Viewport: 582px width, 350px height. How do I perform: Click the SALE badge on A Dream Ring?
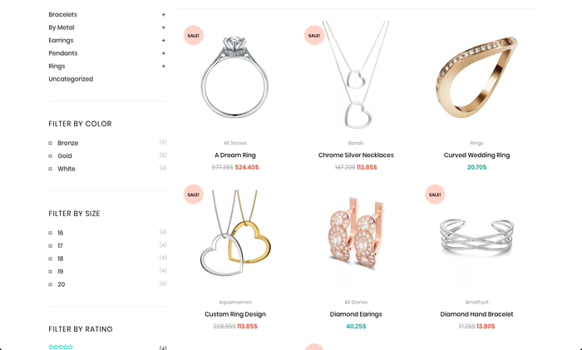point(194,35)
